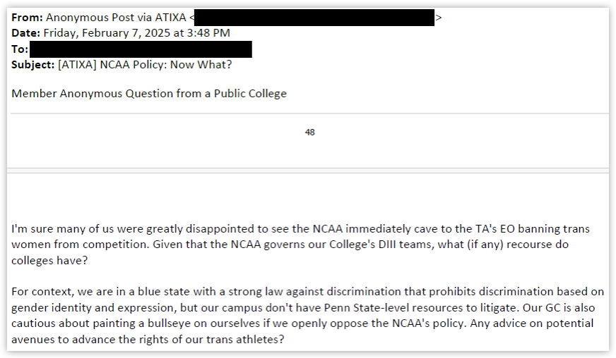This screenshot has width=616, height=358.
Task: Click the [ATIXA] tag in subject
Action: pos(77,65)
